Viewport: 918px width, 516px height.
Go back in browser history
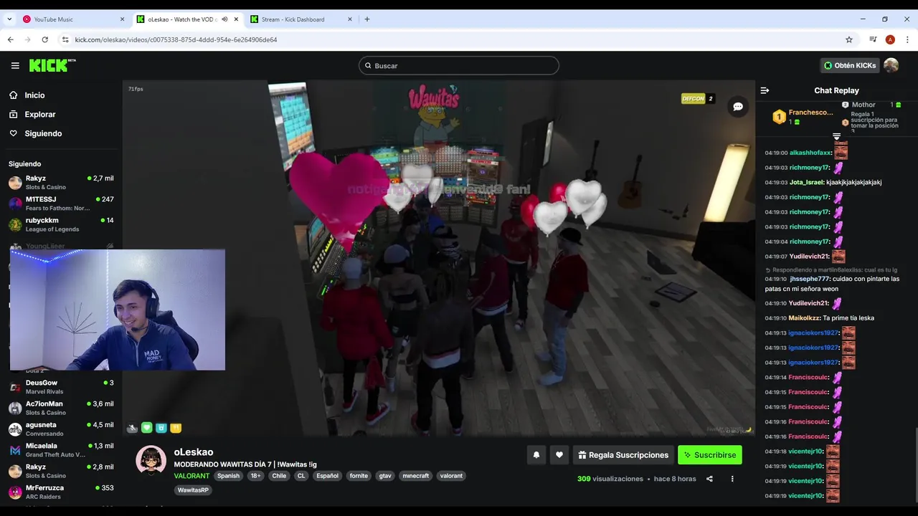click(x=11, y=39)
